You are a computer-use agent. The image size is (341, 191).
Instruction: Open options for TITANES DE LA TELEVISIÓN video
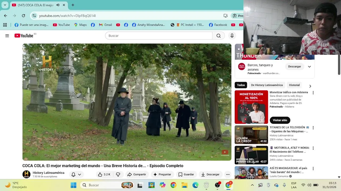[313, 128]
